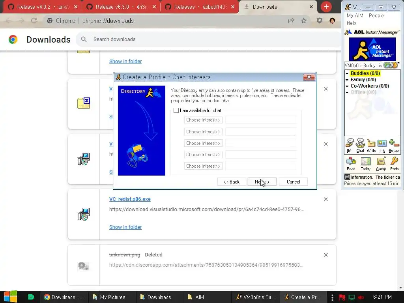The image size is (404, 303).
Task: Click the red flag tray icon
Action: point(342,297)
